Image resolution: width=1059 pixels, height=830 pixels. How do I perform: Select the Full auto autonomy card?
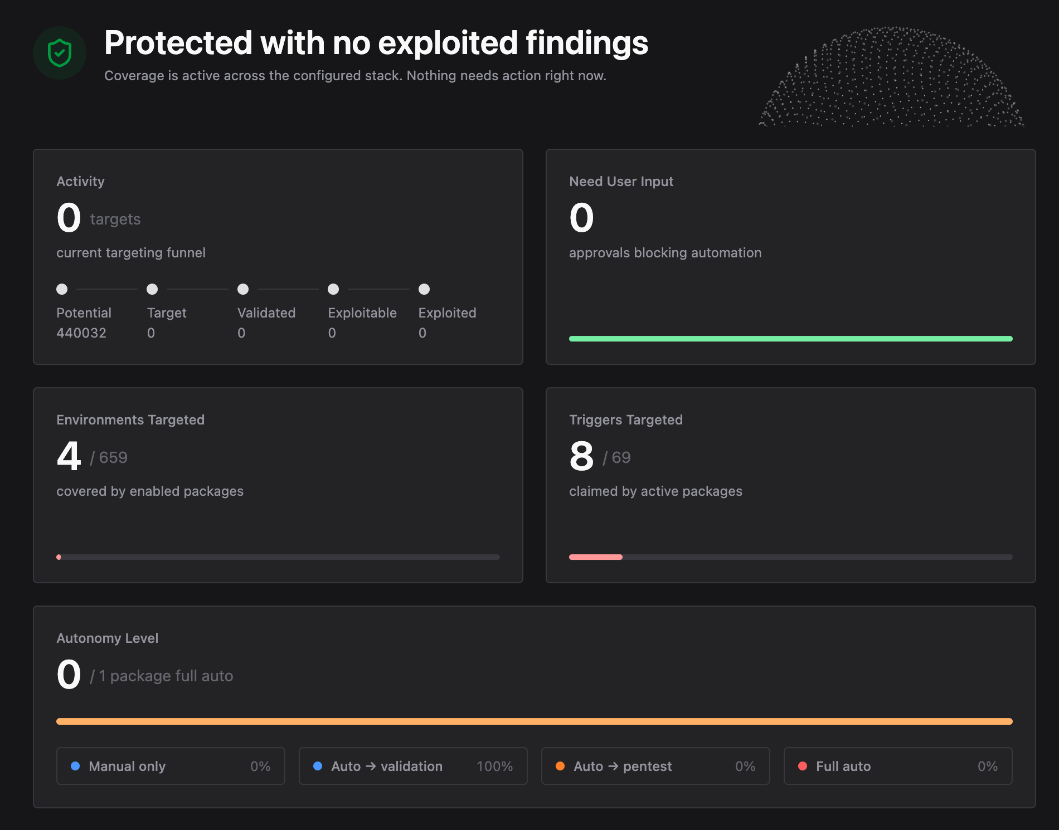[x=898, y=766]
